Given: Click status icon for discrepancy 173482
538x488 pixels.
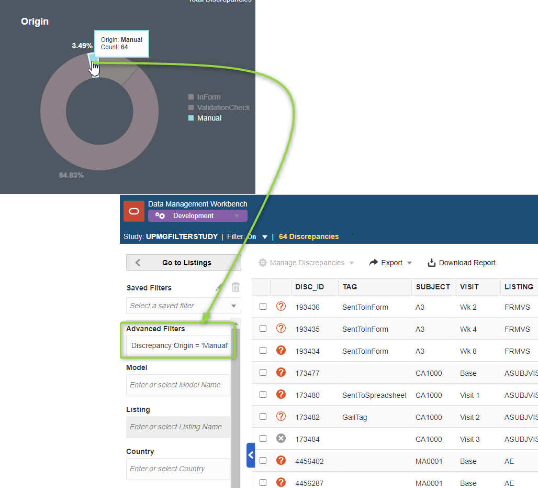Looking at the screenshot, I should (x=281, y=416).
